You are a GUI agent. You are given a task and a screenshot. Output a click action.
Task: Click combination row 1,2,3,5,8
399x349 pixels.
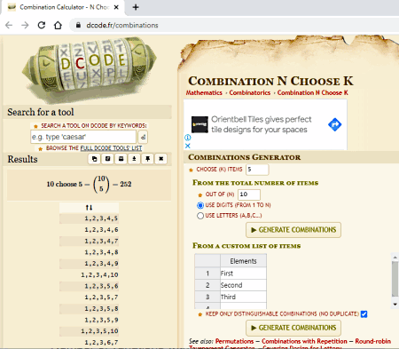pos(89,309)
